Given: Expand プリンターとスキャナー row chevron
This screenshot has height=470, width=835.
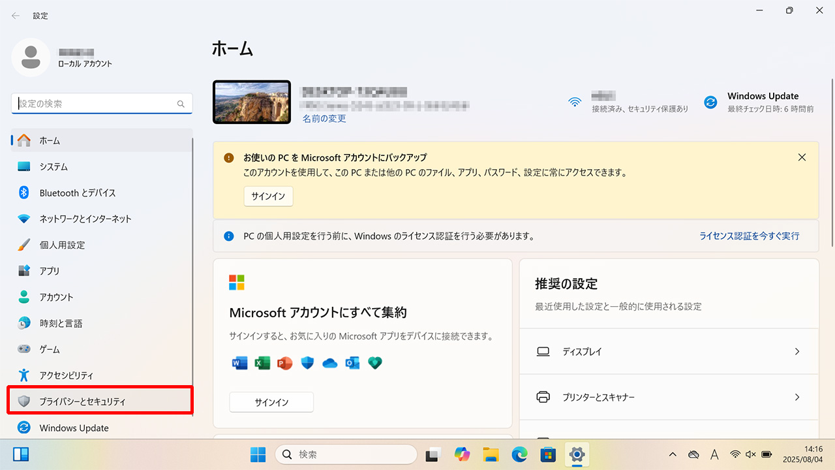Looking at the screenshot, I should coord(797,397).
